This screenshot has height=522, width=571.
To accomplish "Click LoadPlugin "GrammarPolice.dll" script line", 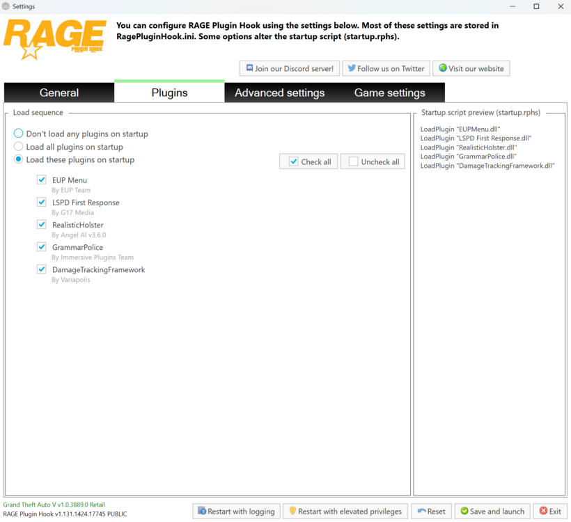I will coord(469,157).
